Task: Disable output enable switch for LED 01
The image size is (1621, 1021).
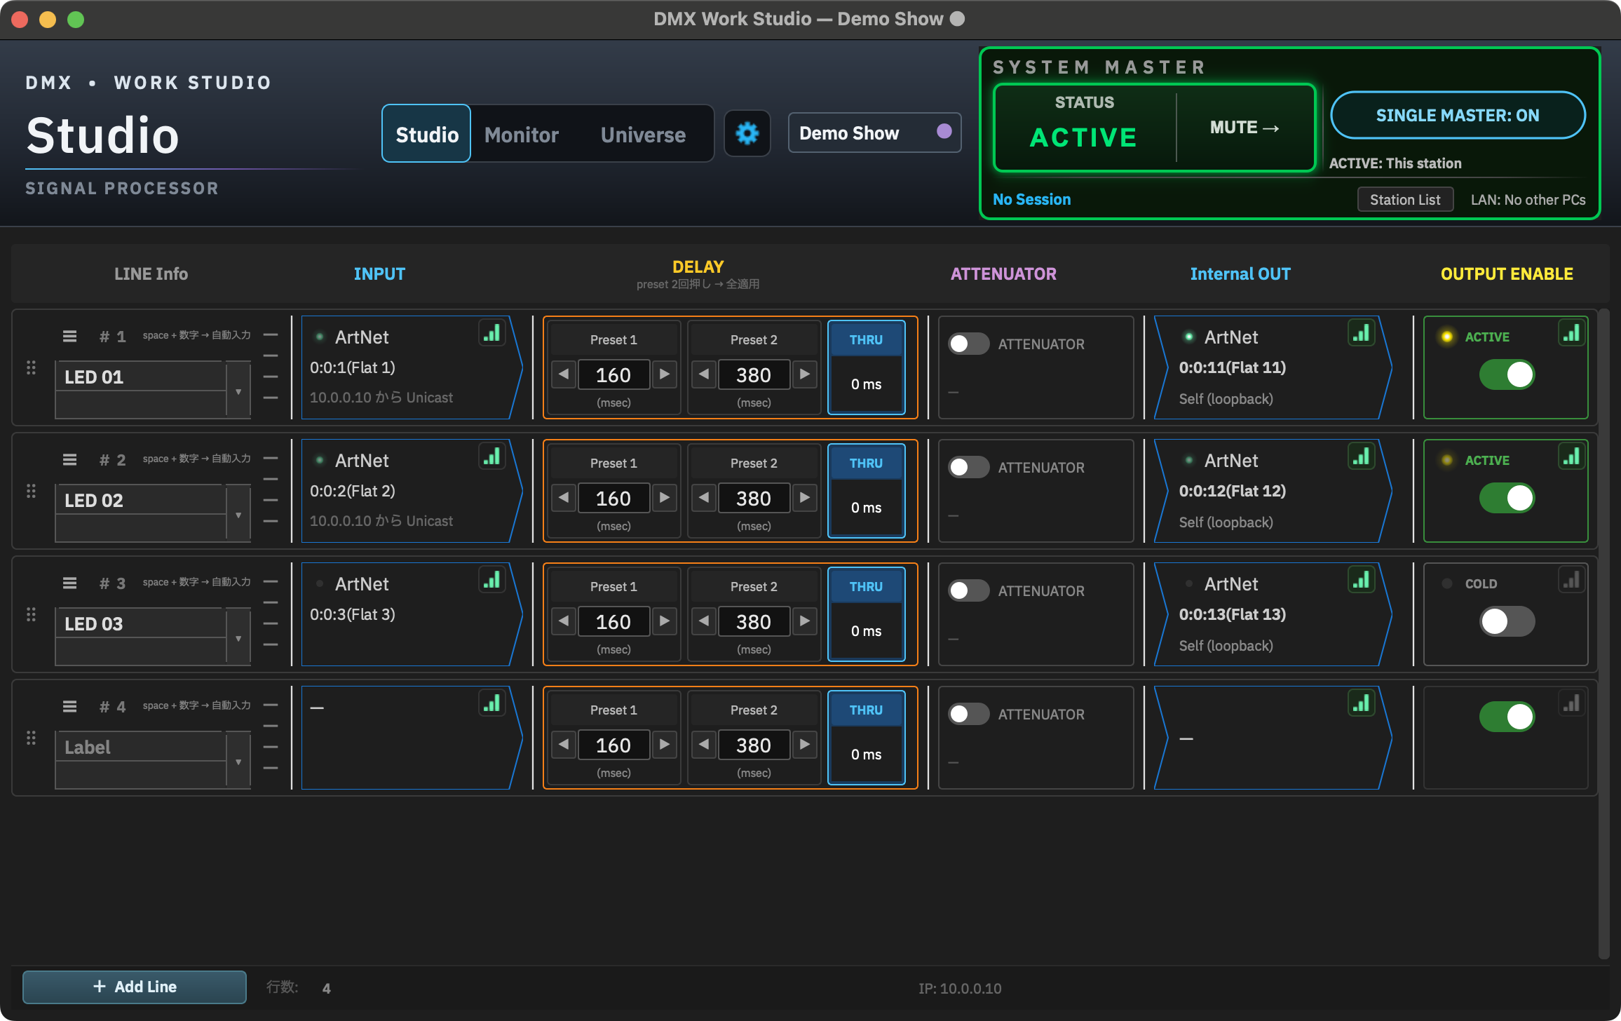Action: [1507, 374]
